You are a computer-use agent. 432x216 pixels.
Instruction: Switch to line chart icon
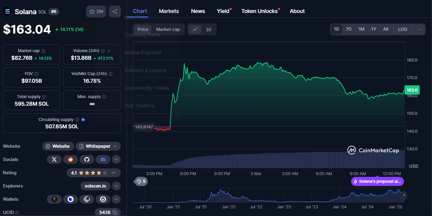click(x=195, y=29)
